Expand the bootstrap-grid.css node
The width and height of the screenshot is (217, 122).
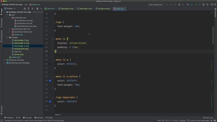(x=9, y=29)
